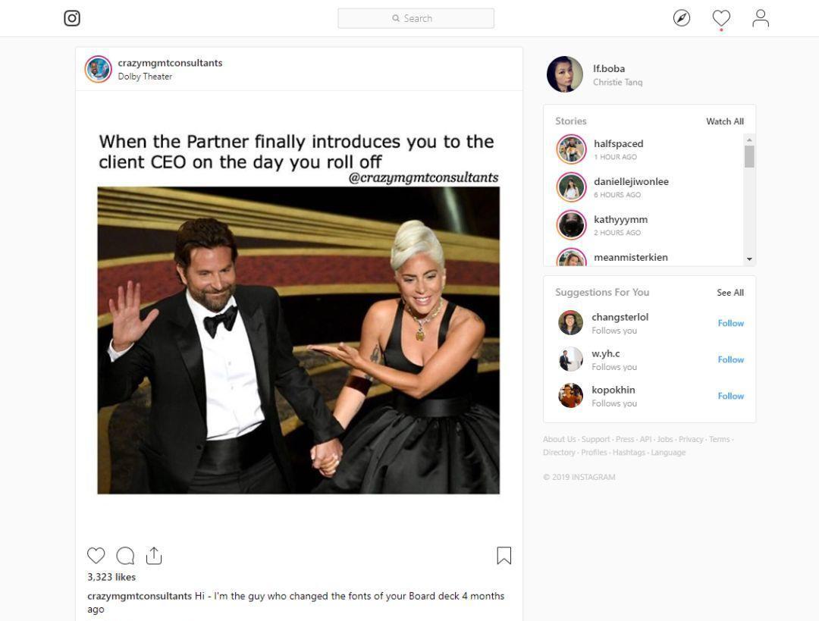This screenshot has width=819, height=621.
Task: Open activity heart icon in header
Action: point(721,18)
